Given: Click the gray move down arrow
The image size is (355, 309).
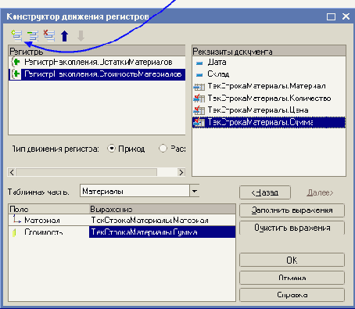Looking at the screenshot, I should [81, 36].
